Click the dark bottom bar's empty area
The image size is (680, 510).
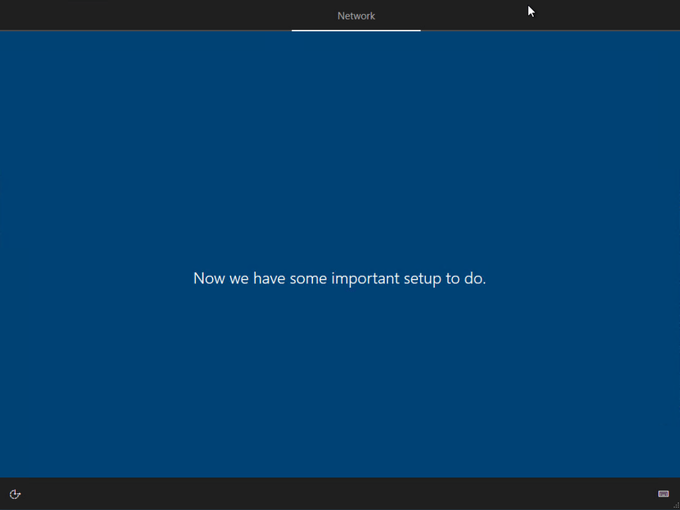click(x=338, y=494)
